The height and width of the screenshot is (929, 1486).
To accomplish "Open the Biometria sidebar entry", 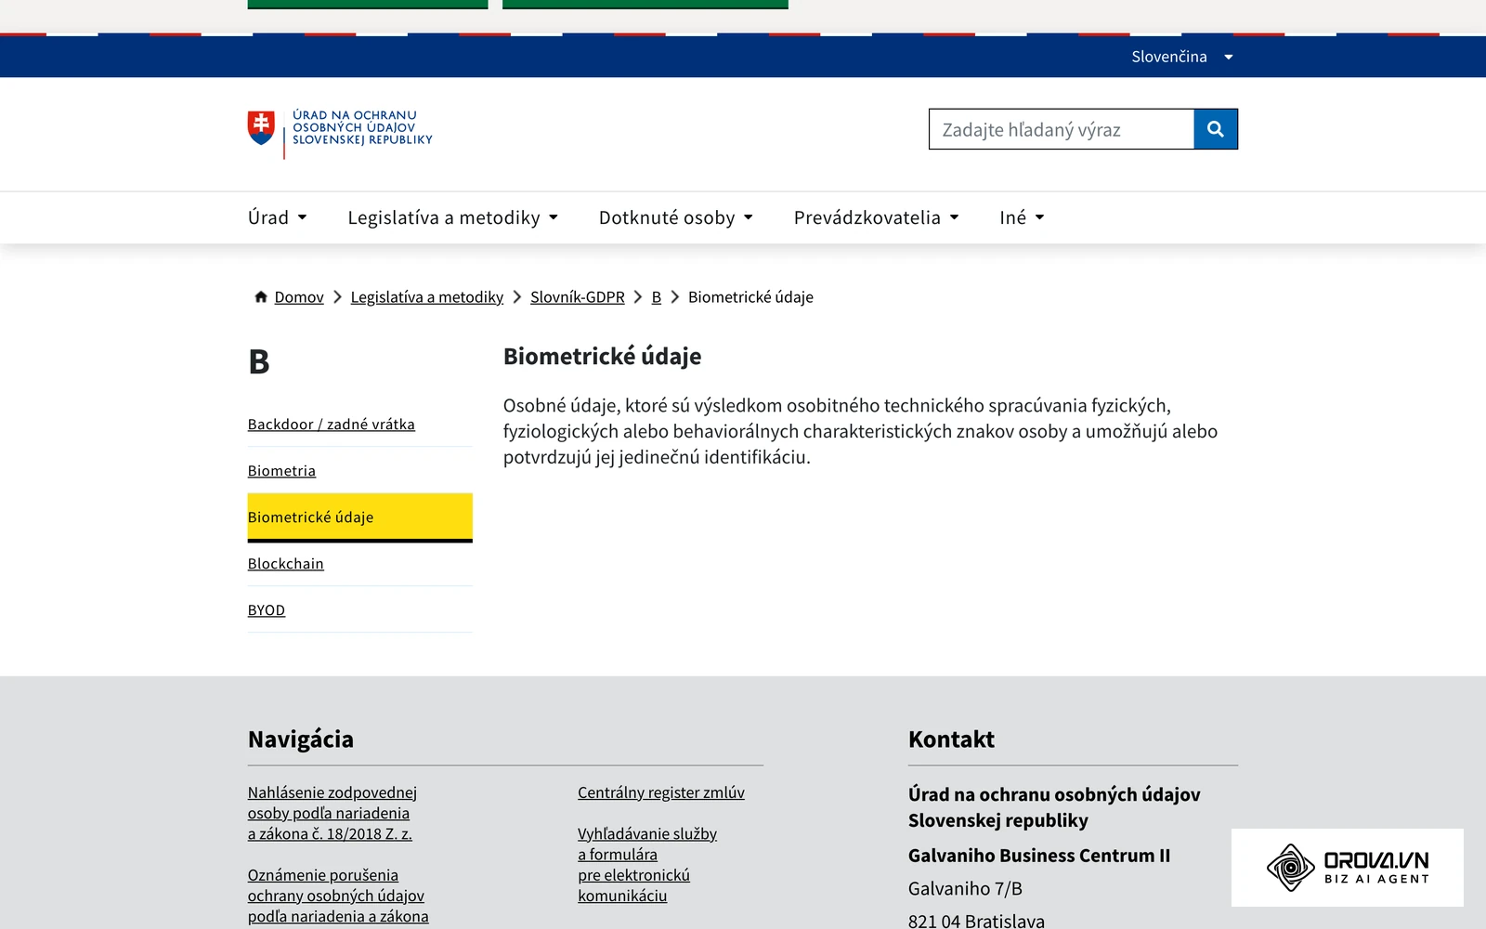I will (x=281, y=471).
